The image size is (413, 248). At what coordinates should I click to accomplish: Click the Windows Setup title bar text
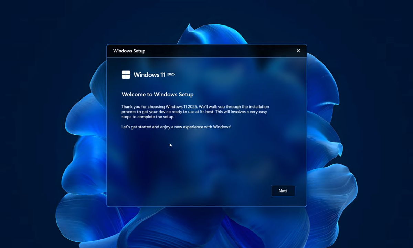(x=129, y=51)
